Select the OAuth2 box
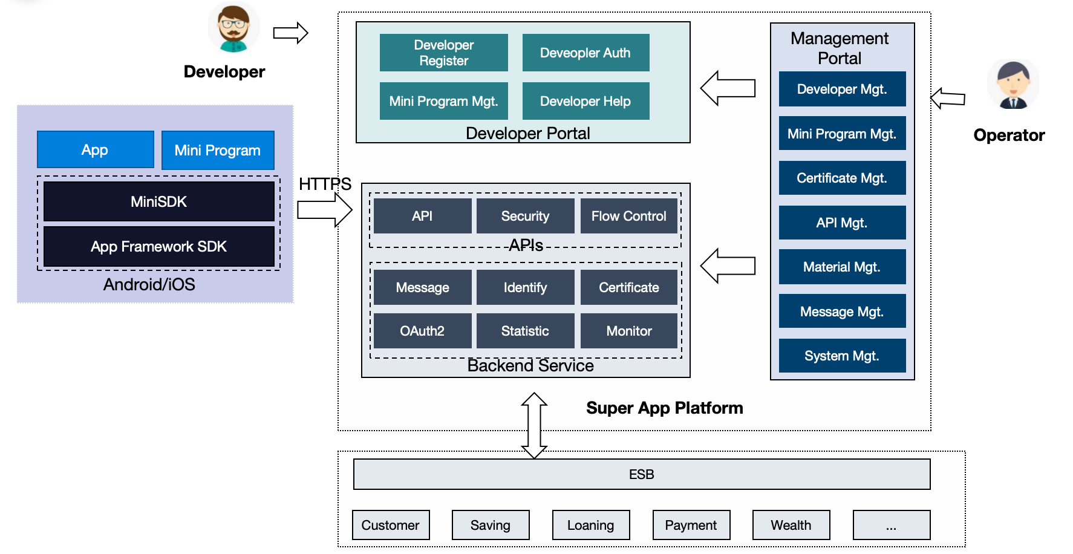1073x554 pixels. point(422,331)
